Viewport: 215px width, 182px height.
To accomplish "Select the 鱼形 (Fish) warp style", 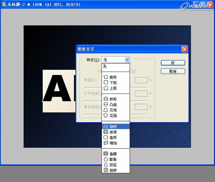I will click(113, 137).
